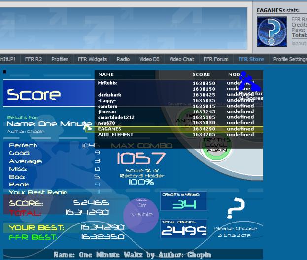Open Video Chat from the navigation bar
Image resolution: width=307 pixels, height=260 pixels.
181,59
